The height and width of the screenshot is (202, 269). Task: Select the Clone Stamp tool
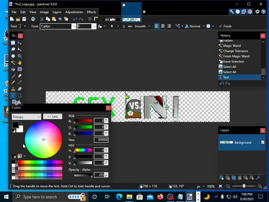[x=13, y=89]
